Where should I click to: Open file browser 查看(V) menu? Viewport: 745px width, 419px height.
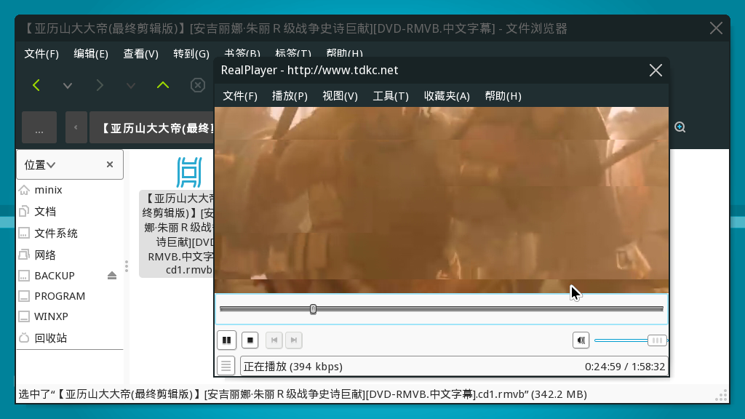coord(140,54)
